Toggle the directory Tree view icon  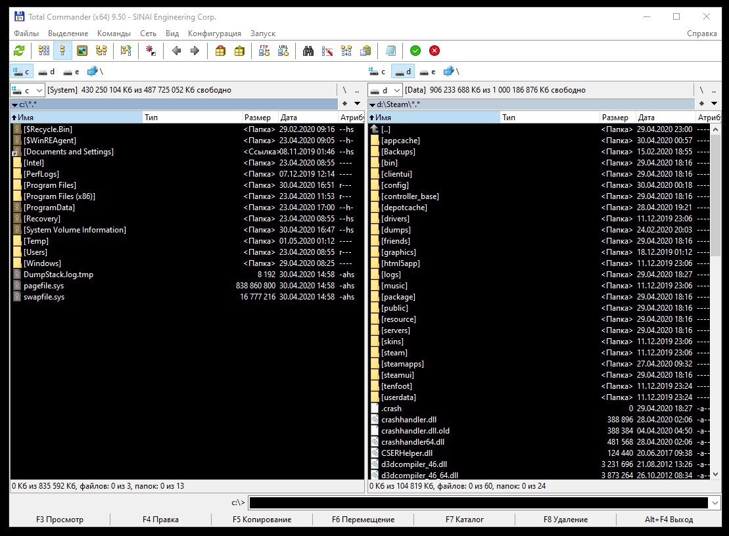click(101, 51)
